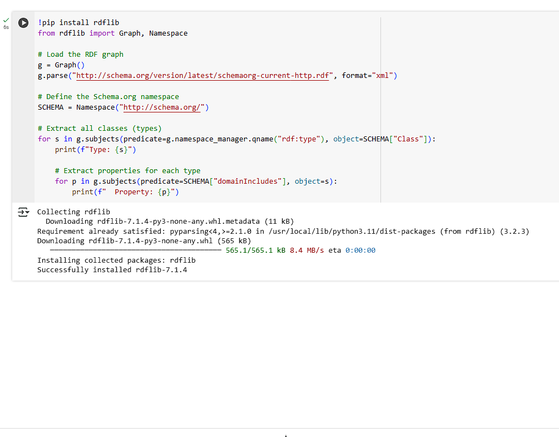Viewport: 559px width, 437px height.
Task: Click 'from rdflib import Graph, Namespace' line
Action: [113, 33]
